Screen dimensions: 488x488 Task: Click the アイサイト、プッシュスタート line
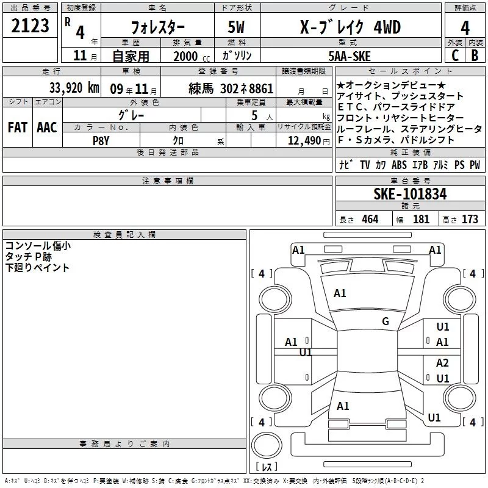click(x=400, y=96)
